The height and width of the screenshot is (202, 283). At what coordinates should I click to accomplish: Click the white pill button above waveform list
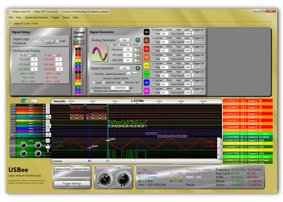(x=34, y=101)
